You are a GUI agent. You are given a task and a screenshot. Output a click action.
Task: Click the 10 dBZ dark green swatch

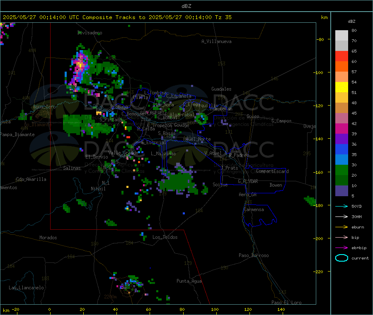(x=342, y=180)
